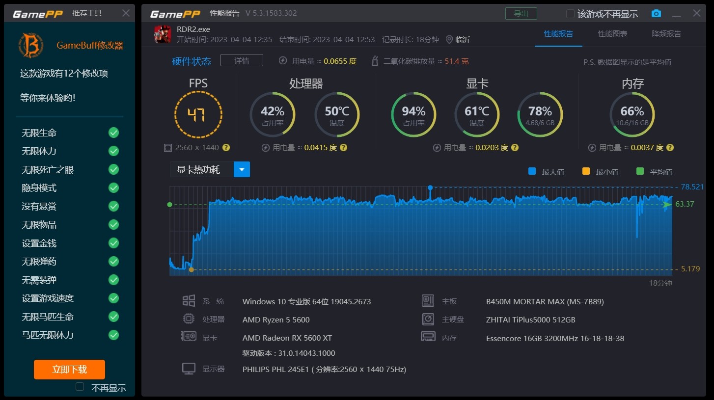Click the 硬件状态 heading link

(x=192, y=61)
